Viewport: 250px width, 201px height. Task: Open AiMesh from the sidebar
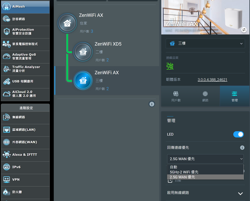[25, 7]
